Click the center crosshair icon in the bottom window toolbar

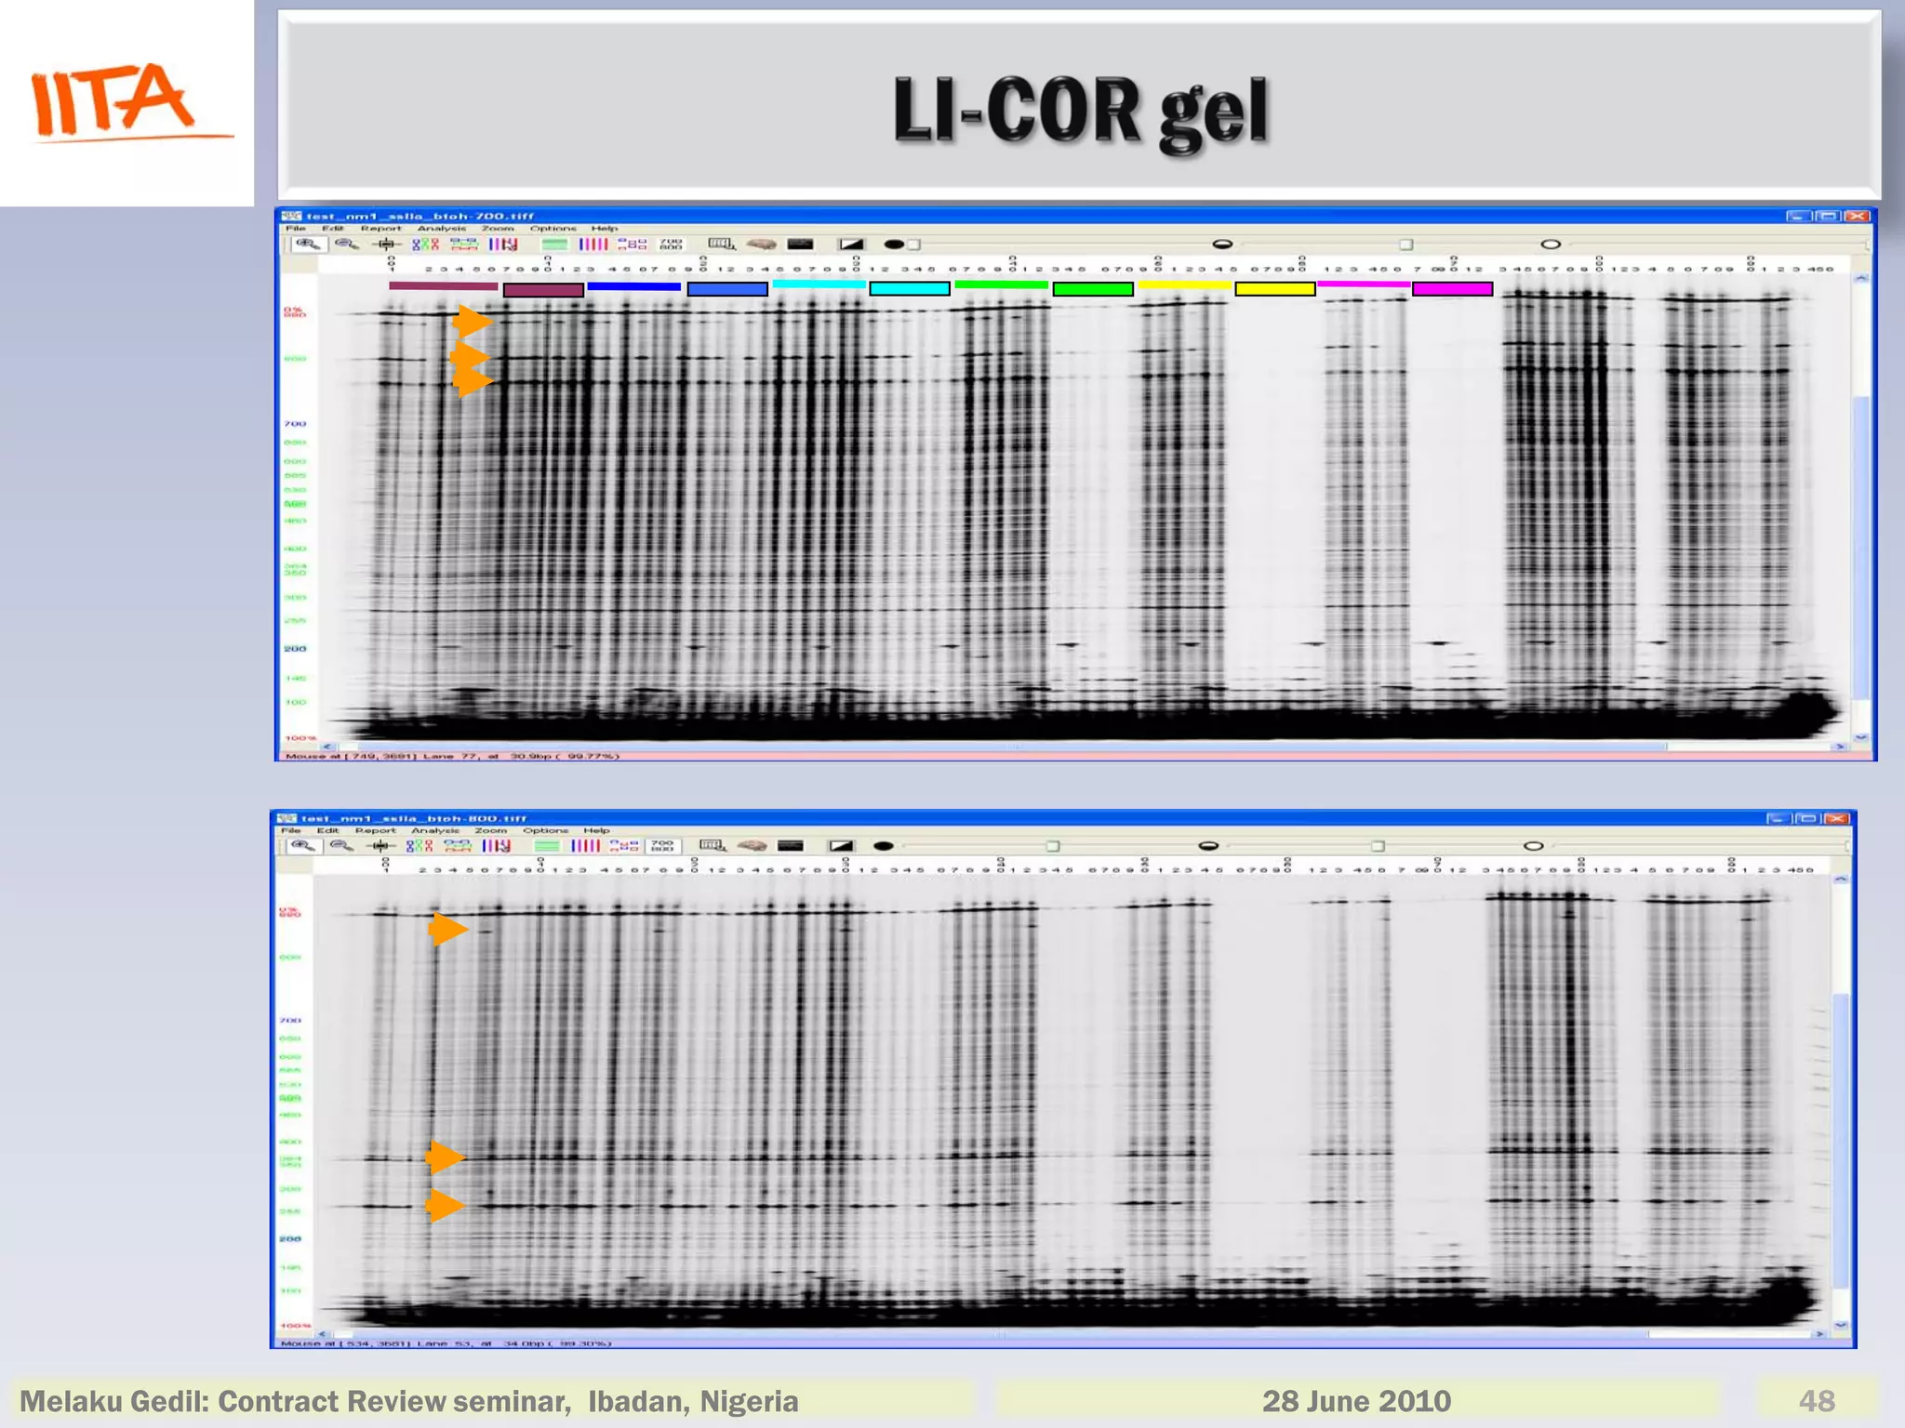click(380, 846)
